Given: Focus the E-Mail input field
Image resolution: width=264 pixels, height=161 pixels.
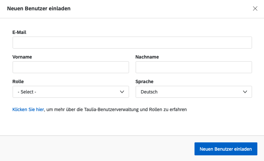Looking at the screenshot, I should 132,43.
